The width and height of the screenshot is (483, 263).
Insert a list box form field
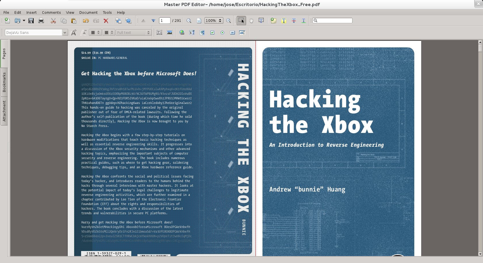coord(202,32)
